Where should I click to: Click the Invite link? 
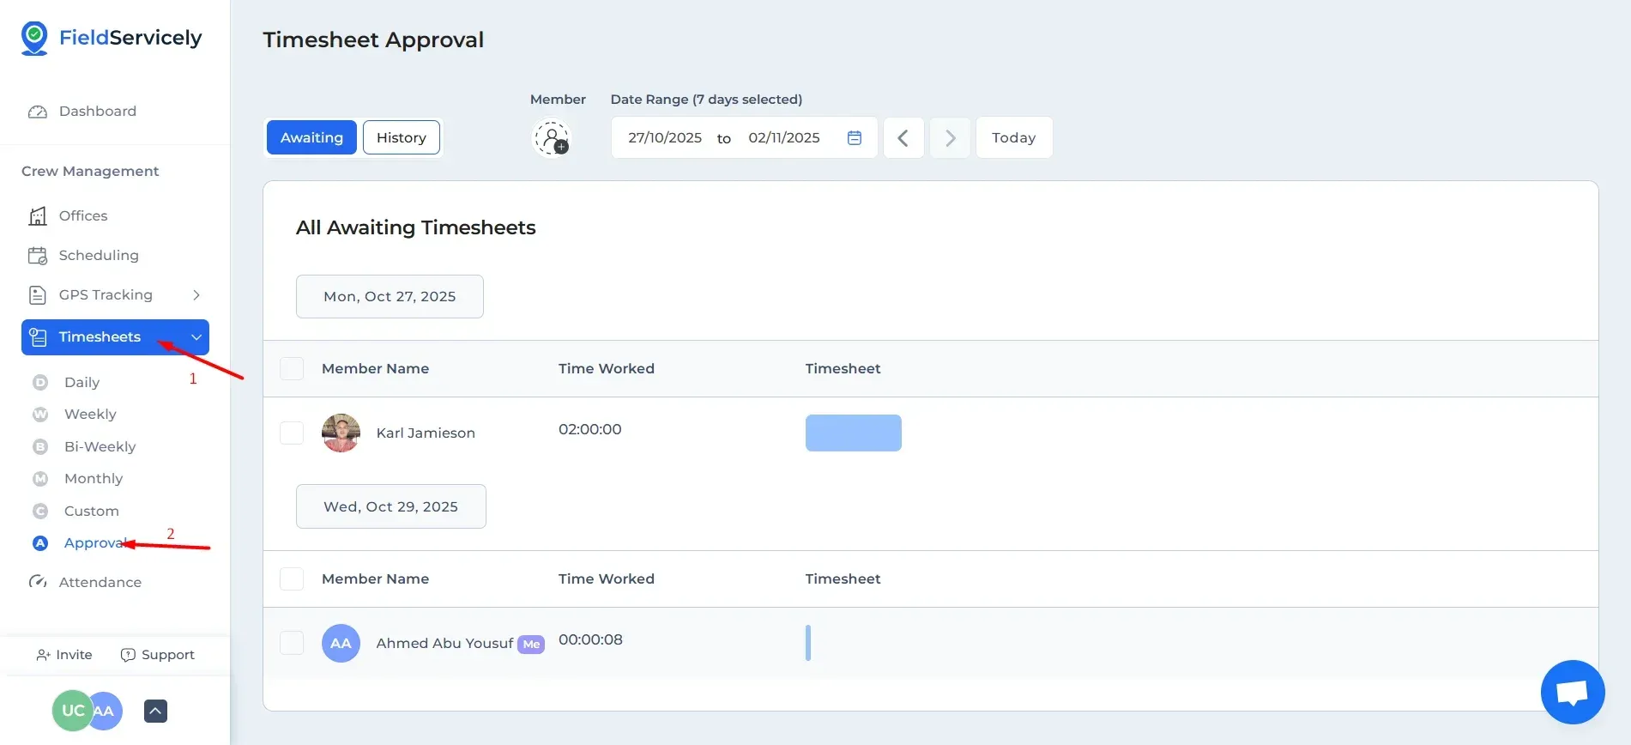64,655
